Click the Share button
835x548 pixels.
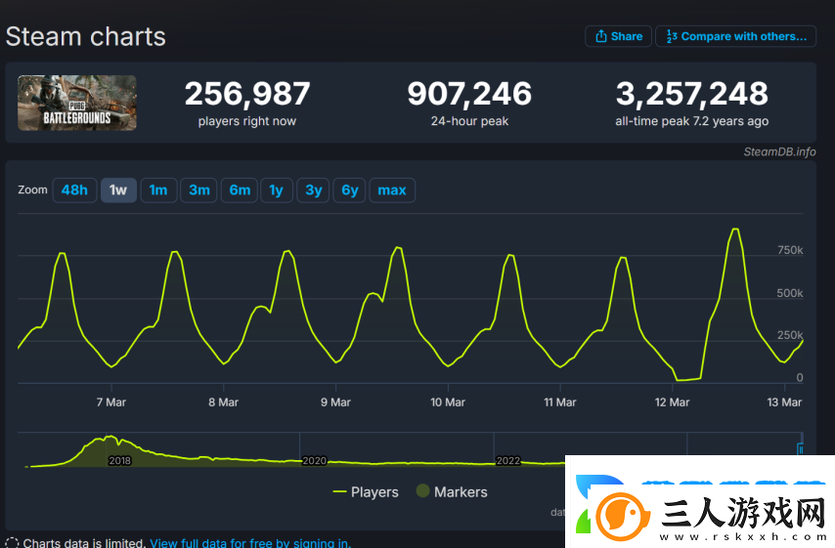click(x=618, y=36)
